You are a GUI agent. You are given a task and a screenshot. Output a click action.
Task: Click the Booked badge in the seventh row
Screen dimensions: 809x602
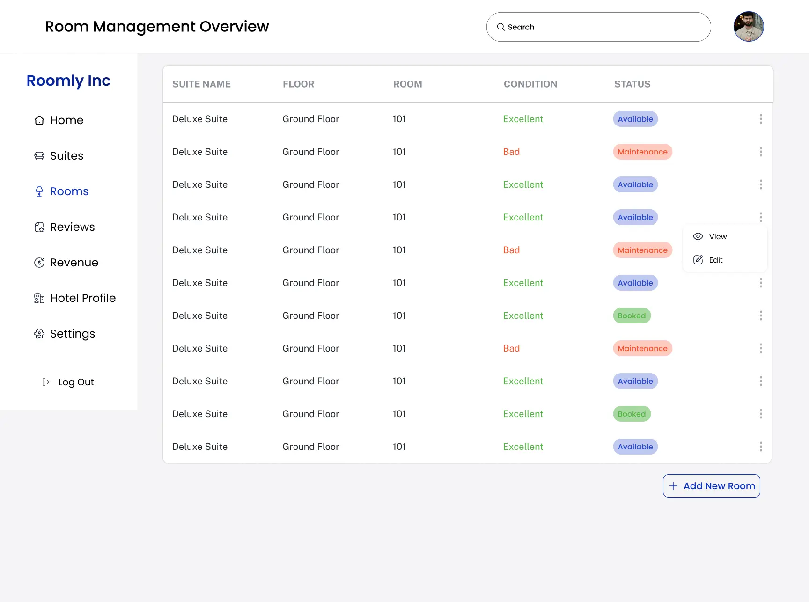pos(632,316)
